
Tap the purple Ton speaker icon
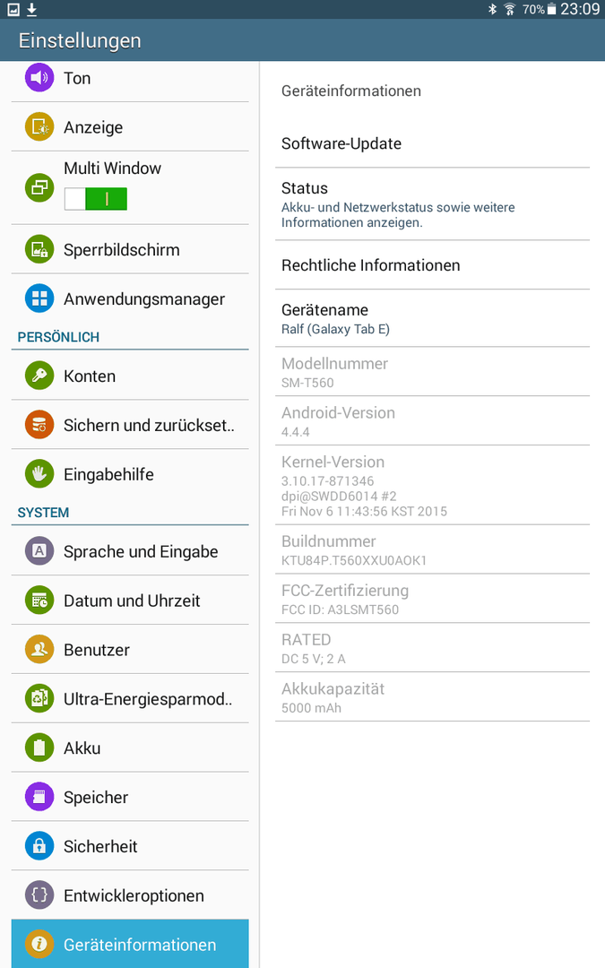pyautogui.click(x=39, y=78)
